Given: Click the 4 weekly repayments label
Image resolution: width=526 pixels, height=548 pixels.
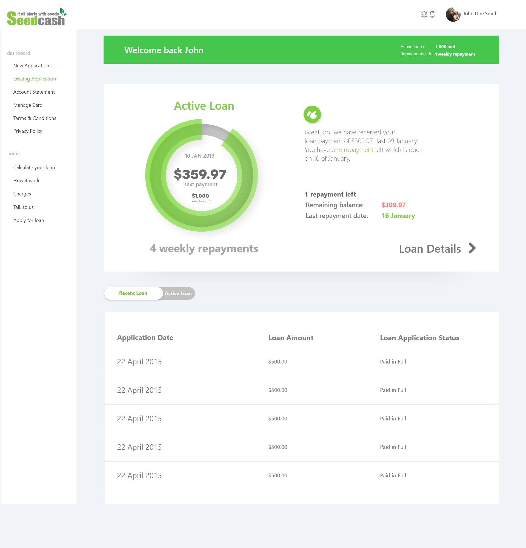Looking at the screenshot, I should (x=204, y=249).
